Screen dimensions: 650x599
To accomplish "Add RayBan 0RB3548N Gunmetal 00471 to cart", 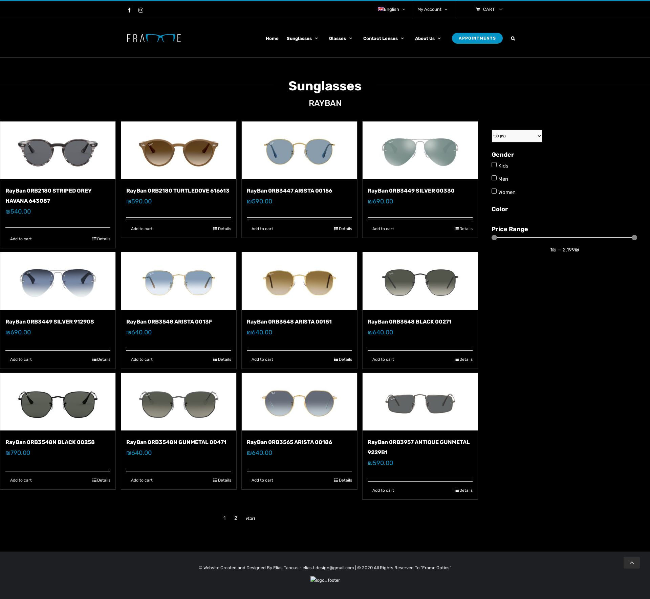I will pos(142,480).
